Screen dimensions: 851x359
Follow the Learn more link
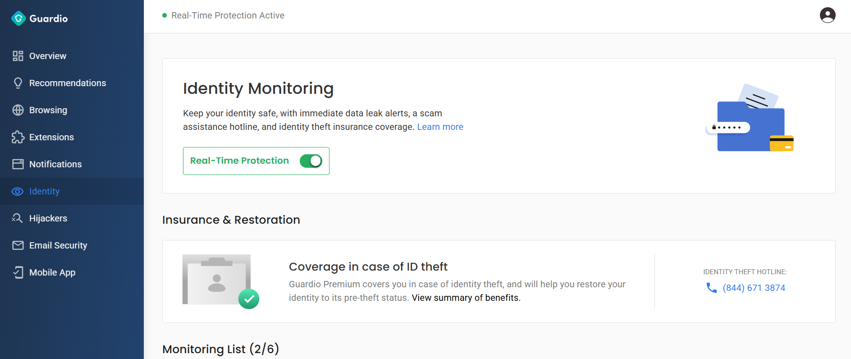[440, 127]
